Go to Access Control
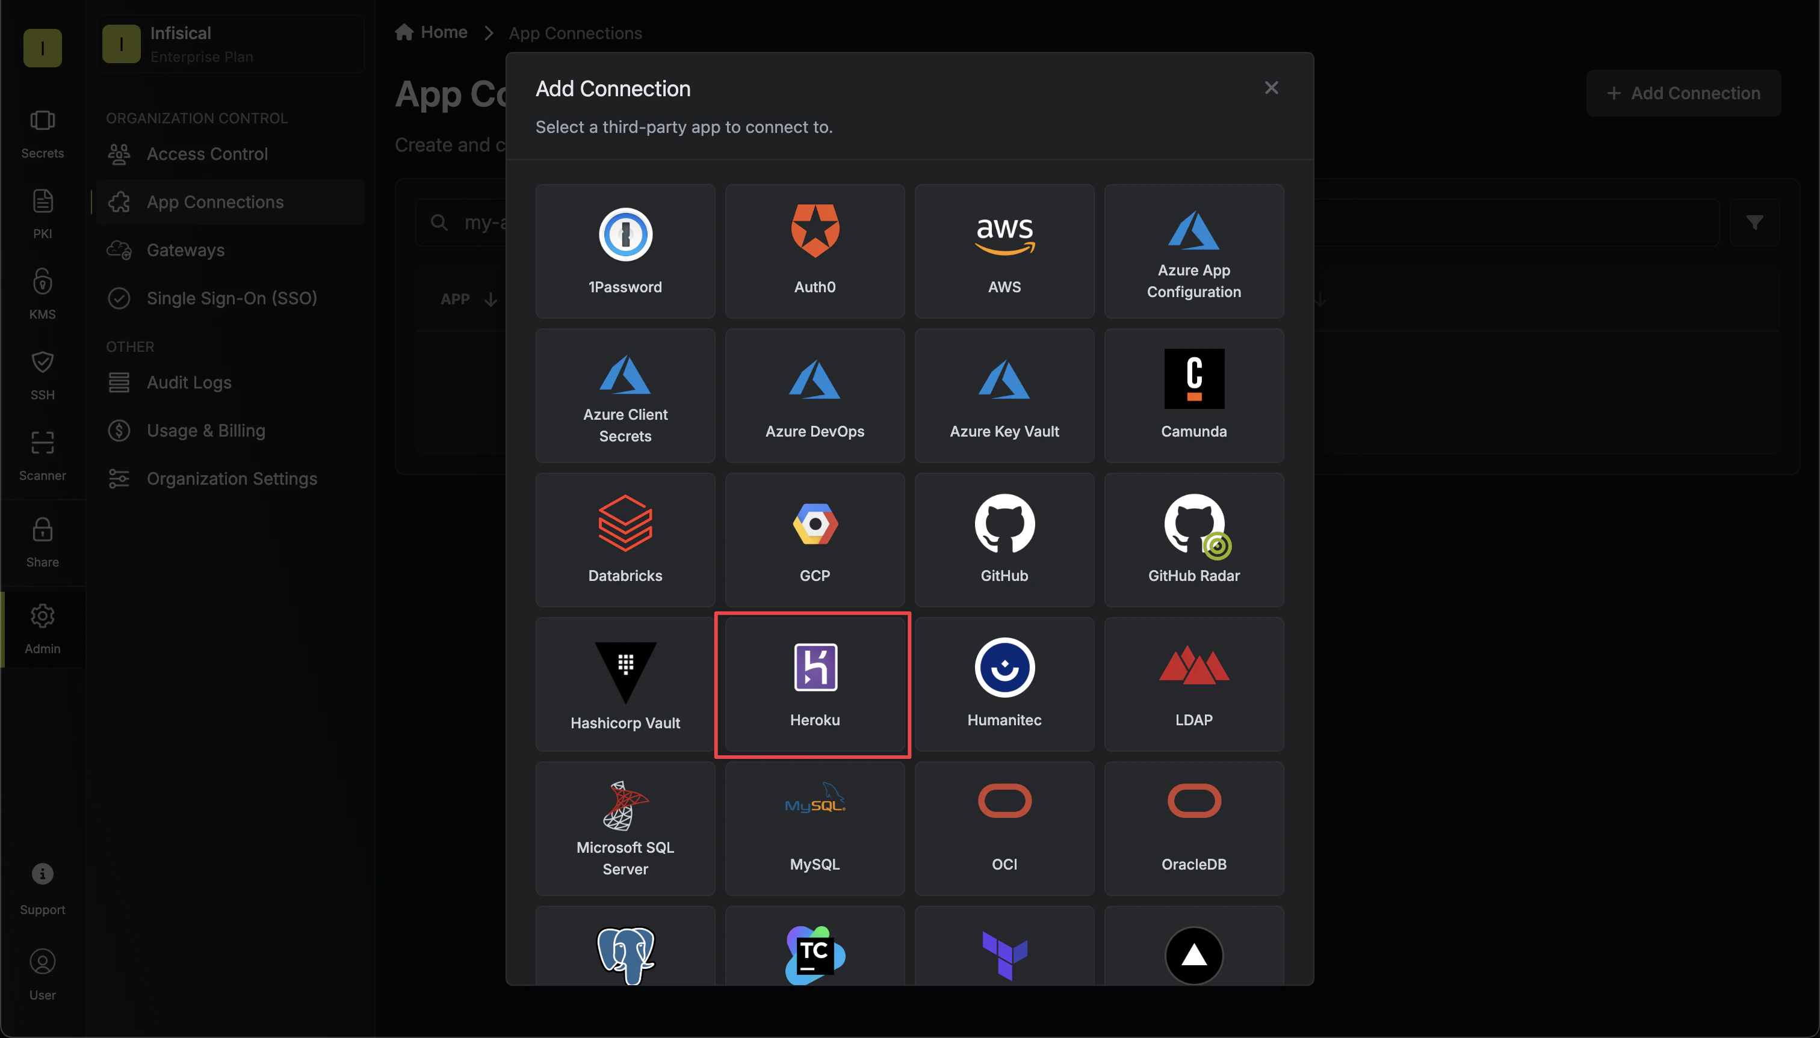Viewport: 1820px width, 1038px height. [230, 154]
